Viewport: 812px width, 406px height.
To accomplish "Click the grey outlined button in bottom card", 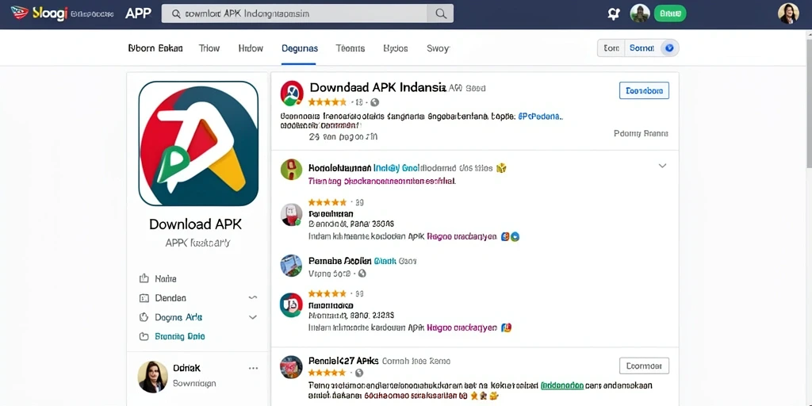I will [x=644, y=366].
